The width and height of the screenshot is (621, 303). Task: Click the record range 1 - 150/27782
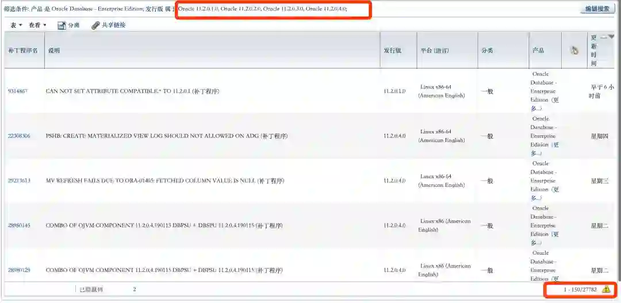580,290
